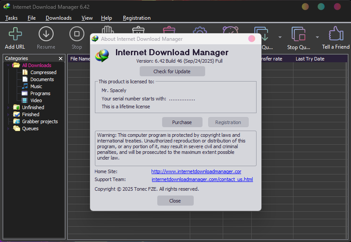The image size is (351, 242).
Task: Click the 'Mr. Spacely' licensee name
Action: click(114, 90)
